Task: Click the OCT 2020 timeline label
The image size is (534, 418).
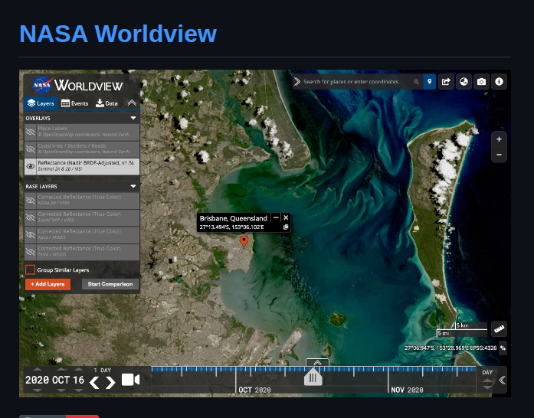Action: (254, 390)
